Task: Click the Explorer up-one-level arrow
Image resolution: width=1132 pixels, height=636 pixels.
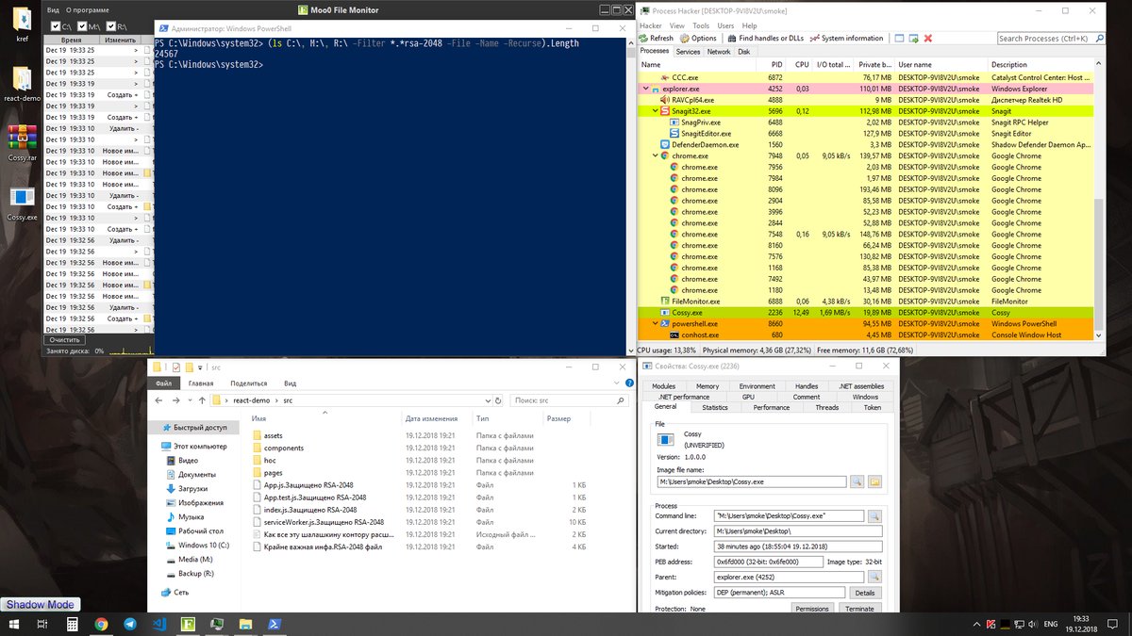Action: (x=202, y=400)
